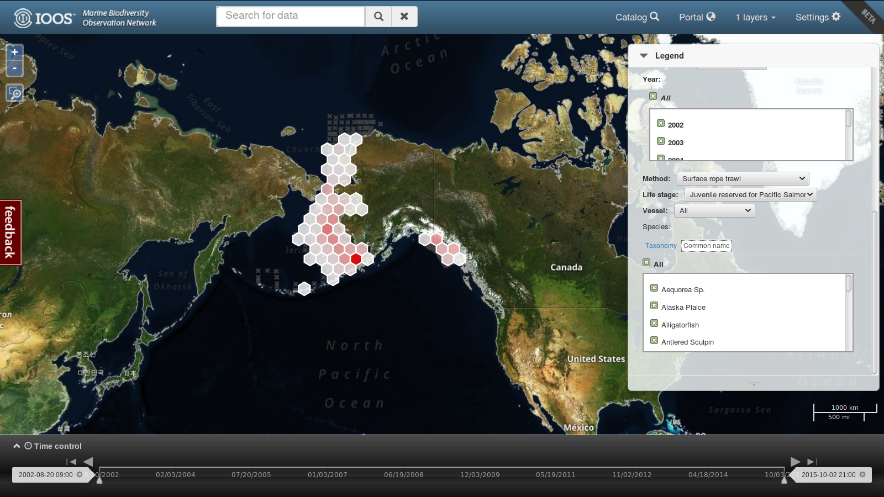Open the 1 layers menu

point(755,17)
